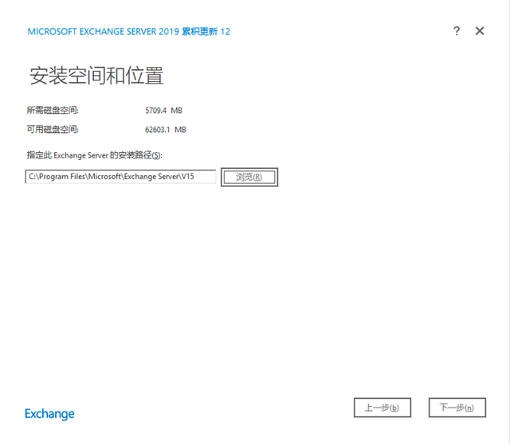Click the 指定此 Exchange Server 的安装路径 label
510x445 pixels.
point(94,155)
